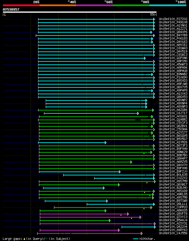Screen dimensions: 189x241
Task: Click the magenta arrowhead of UniRef100_Q7XYI3
Action: click(140, 217)
